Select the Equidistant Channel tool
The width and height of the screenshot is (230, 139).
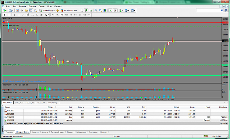(28, 15)
